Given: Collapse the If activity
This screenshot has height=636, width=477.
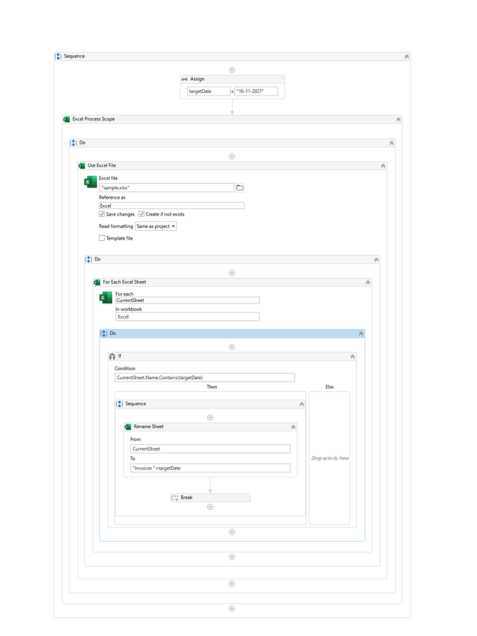Looking at the screenshot, I should click(x=352, y=356).
